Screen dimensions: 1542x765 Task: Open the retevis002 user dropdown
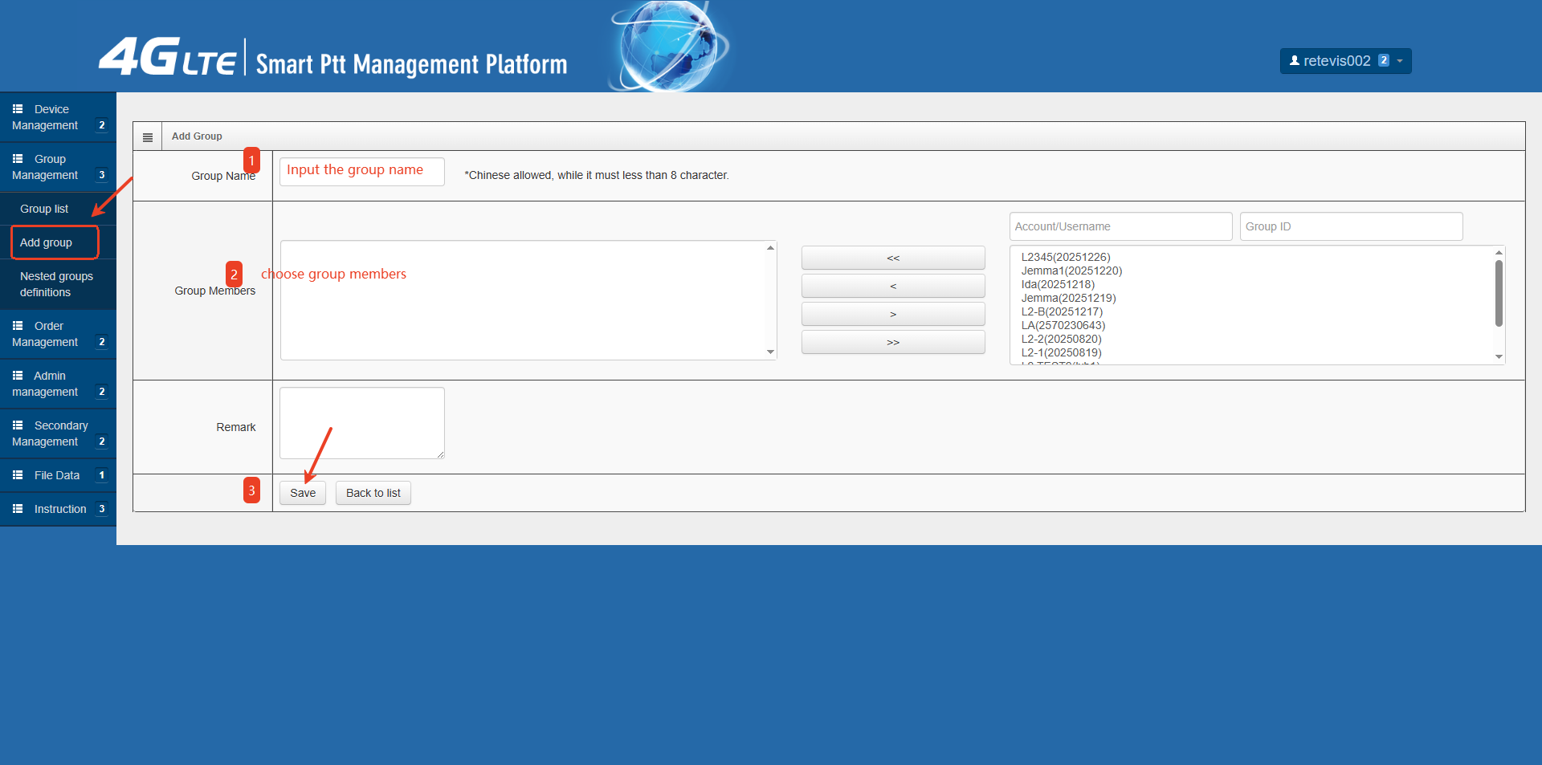1345,61
